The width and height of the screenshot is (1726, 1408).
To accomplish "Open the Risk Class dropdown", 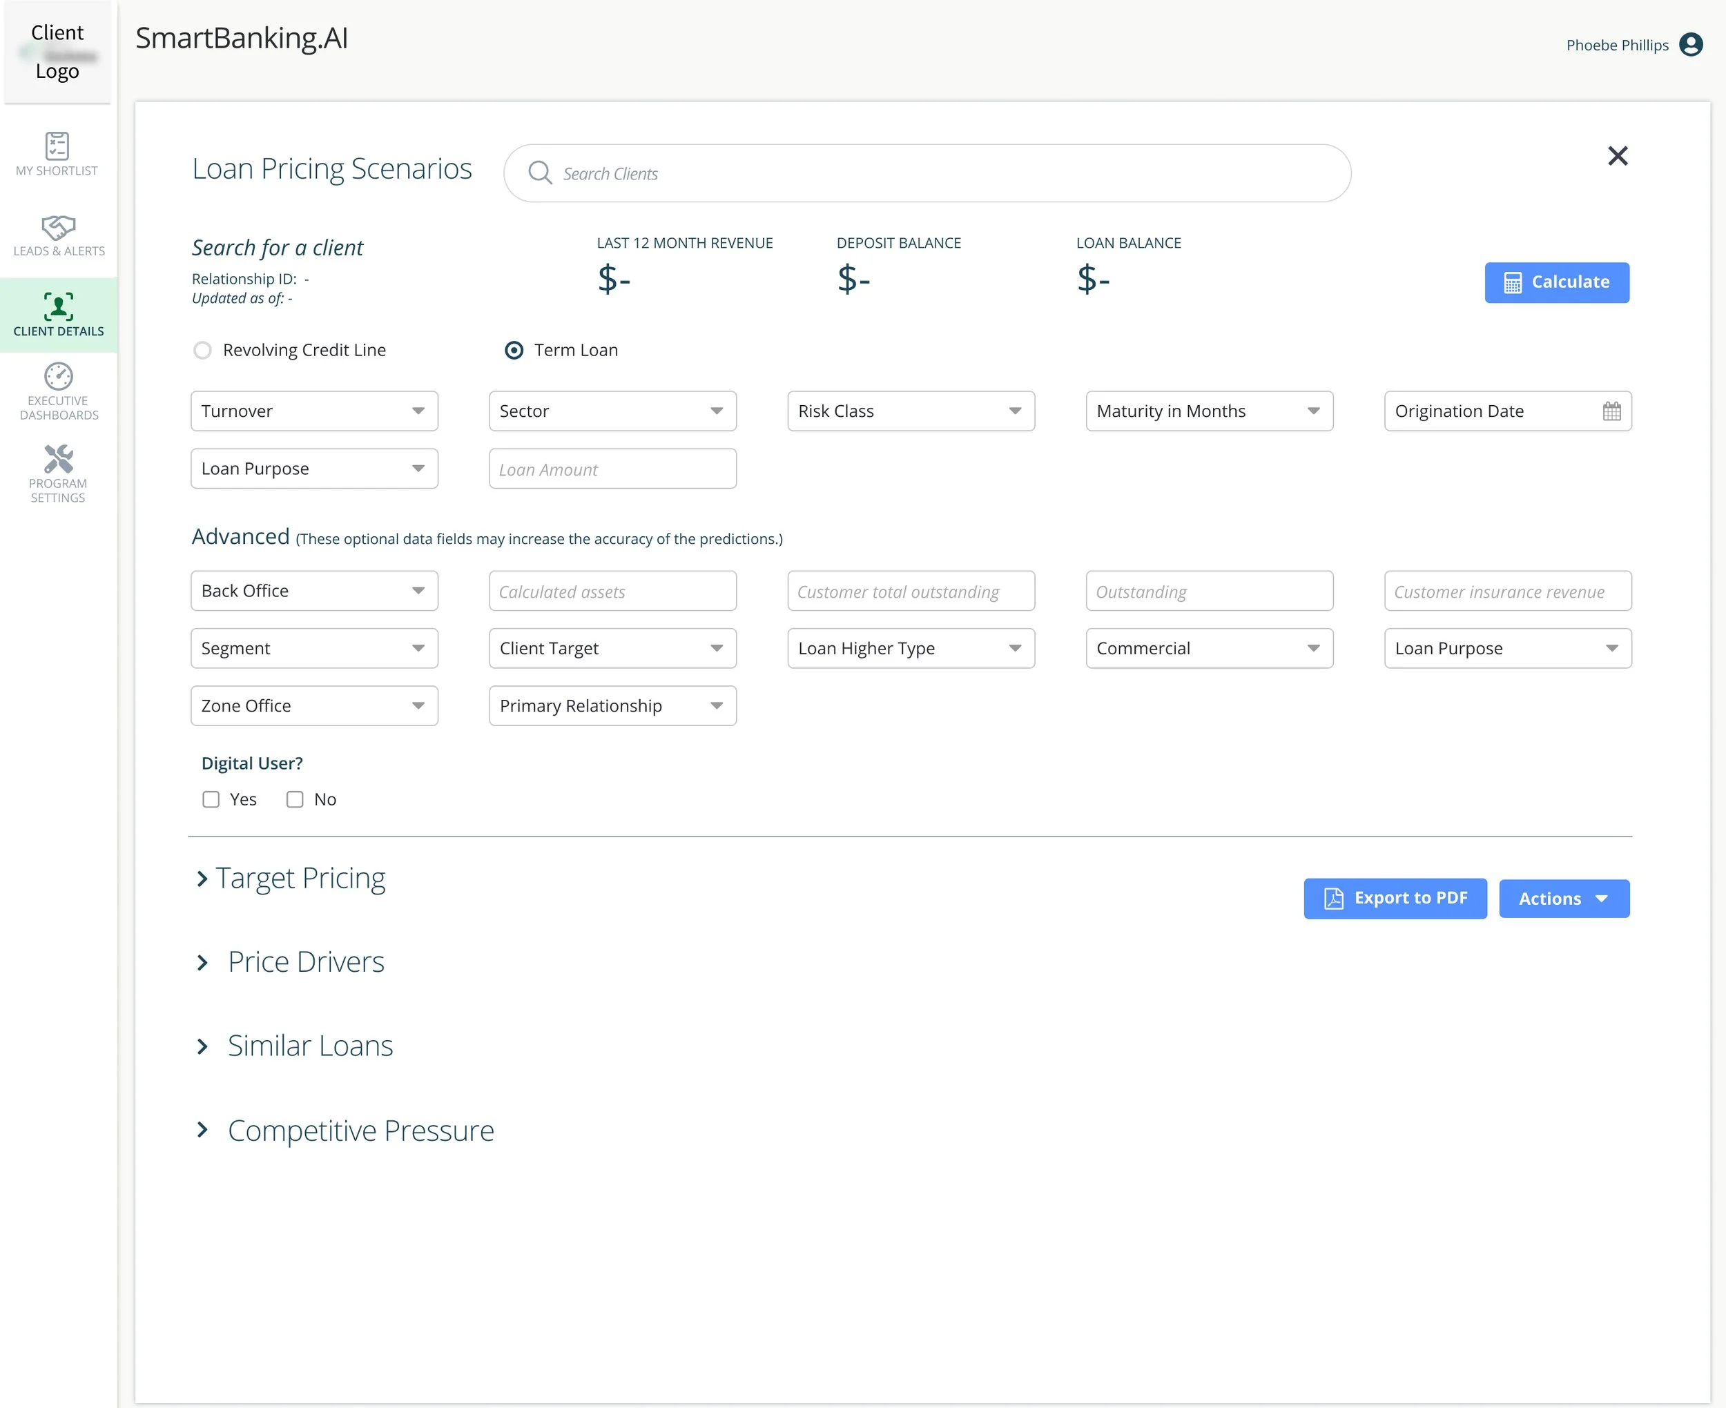I will pyautogui.click(x=910, y=411).
